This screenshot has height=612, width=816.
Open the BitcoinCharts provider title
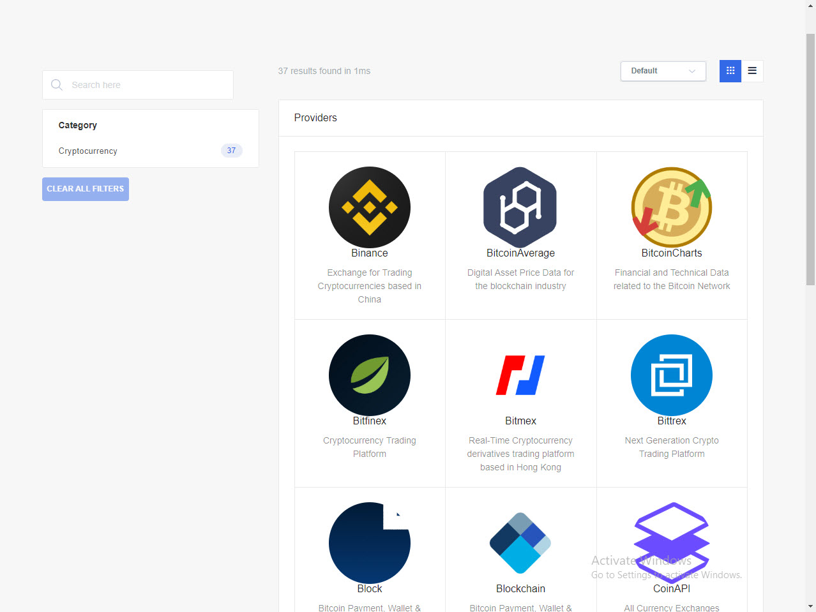click(x=672, y=253)
